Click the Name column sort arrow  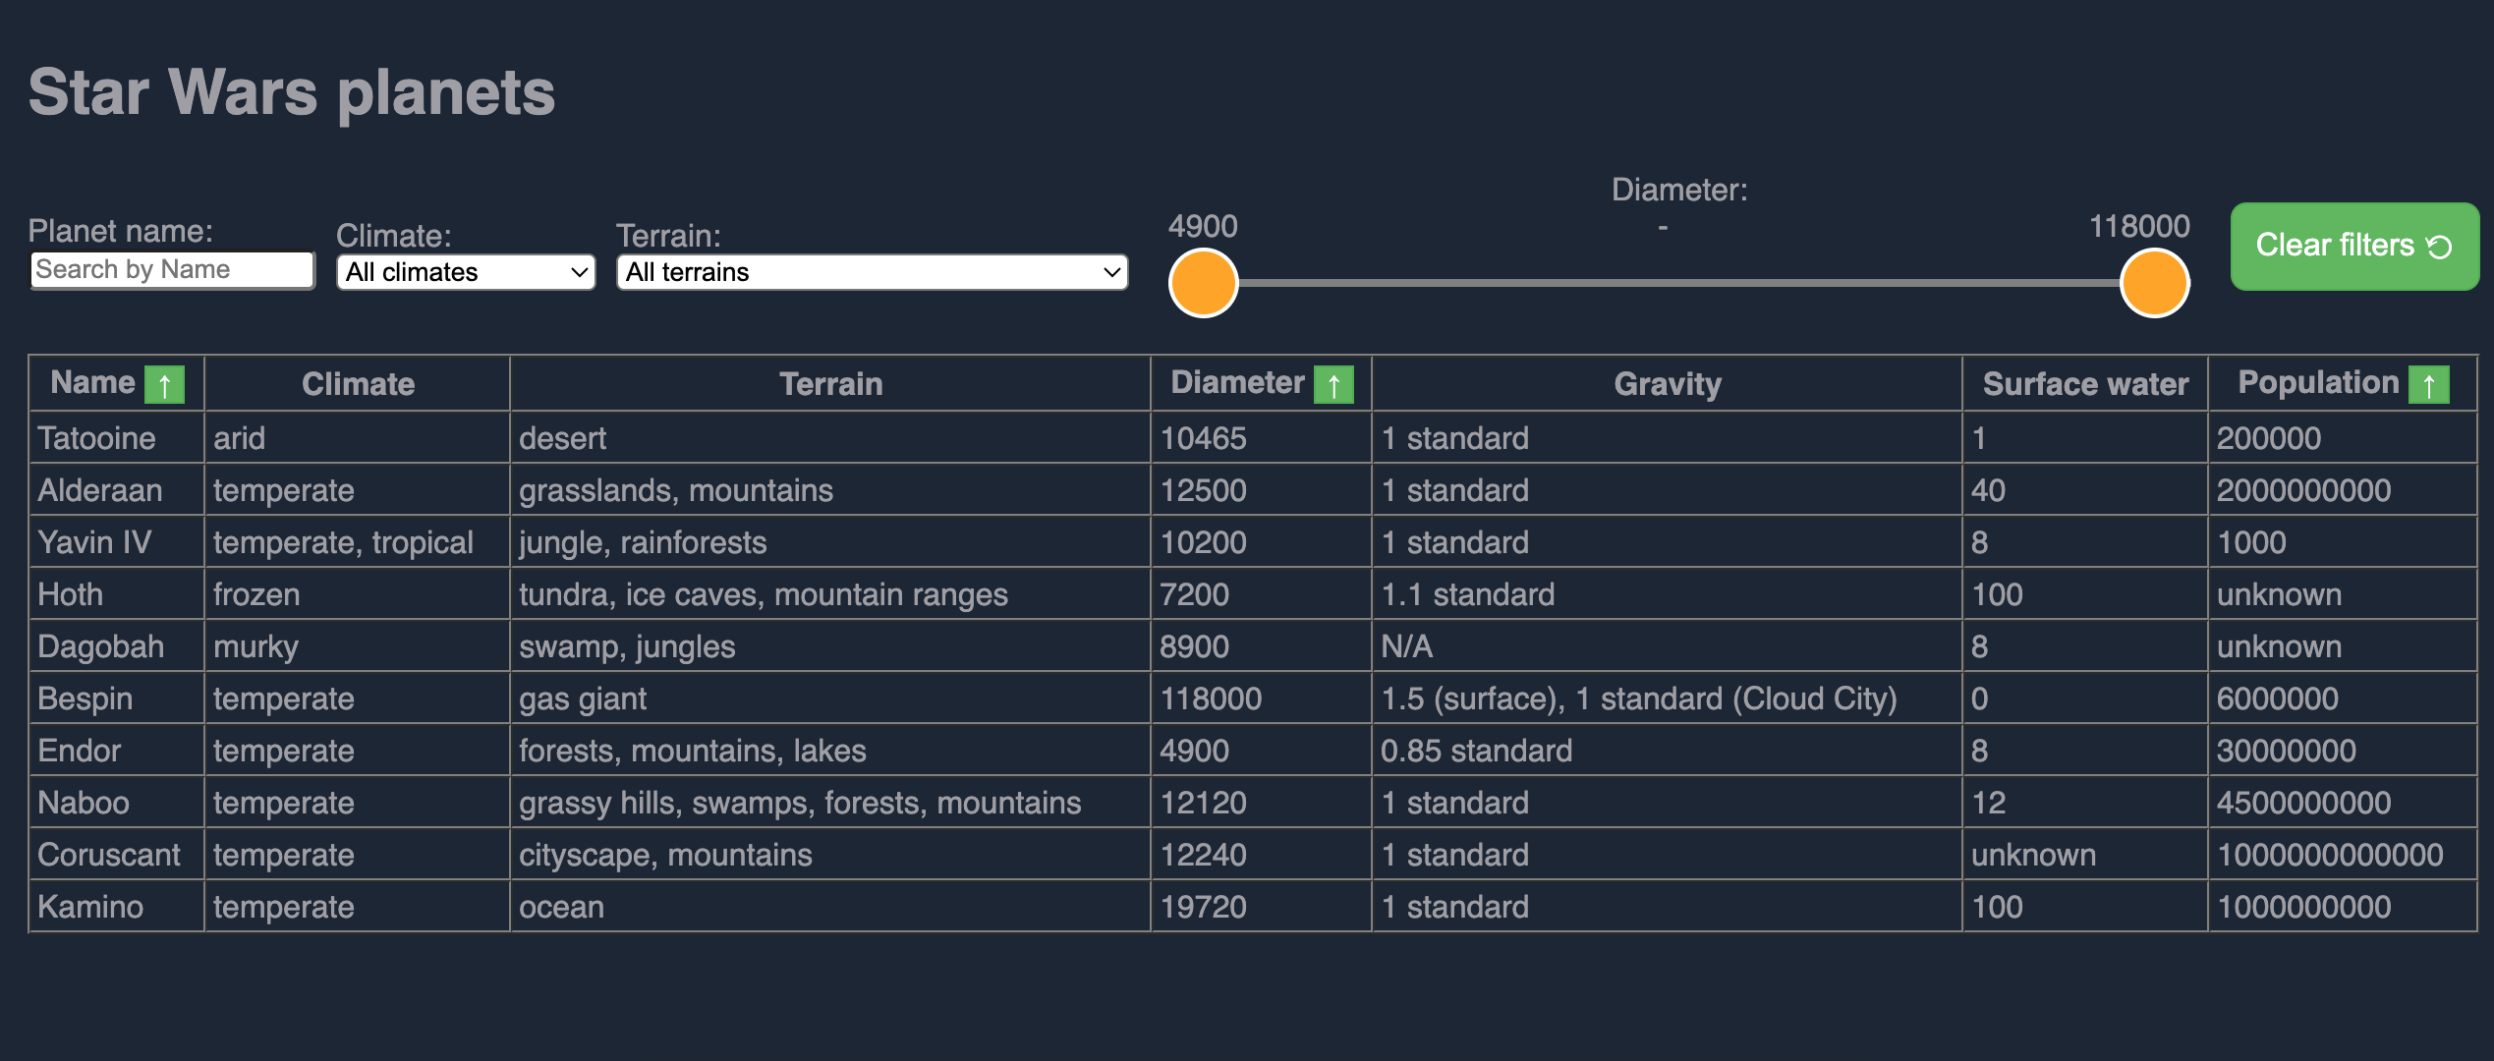pos(164,384)
